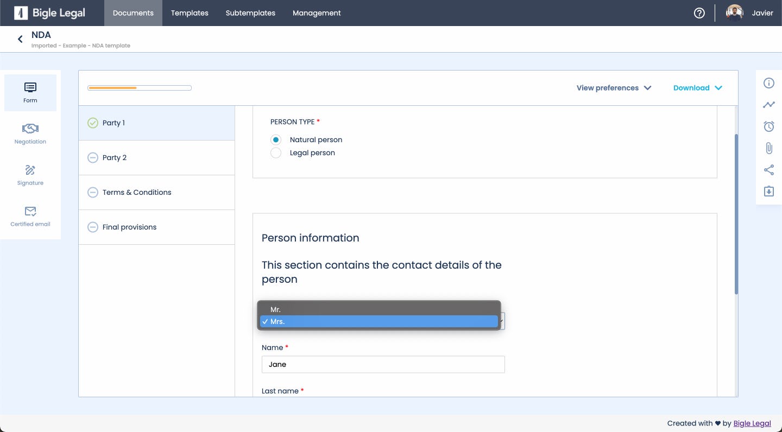This screenshot has width=782, height=432.
Task: Open the activity trend line icon
Action: point(769,105)
